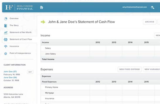Click the Client Information heading
The height and width of the screenshot is (109, 160).
tap(15, 65)
